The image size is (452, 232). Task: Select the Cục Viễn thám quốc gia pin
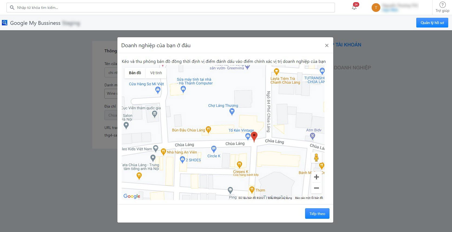154,115
